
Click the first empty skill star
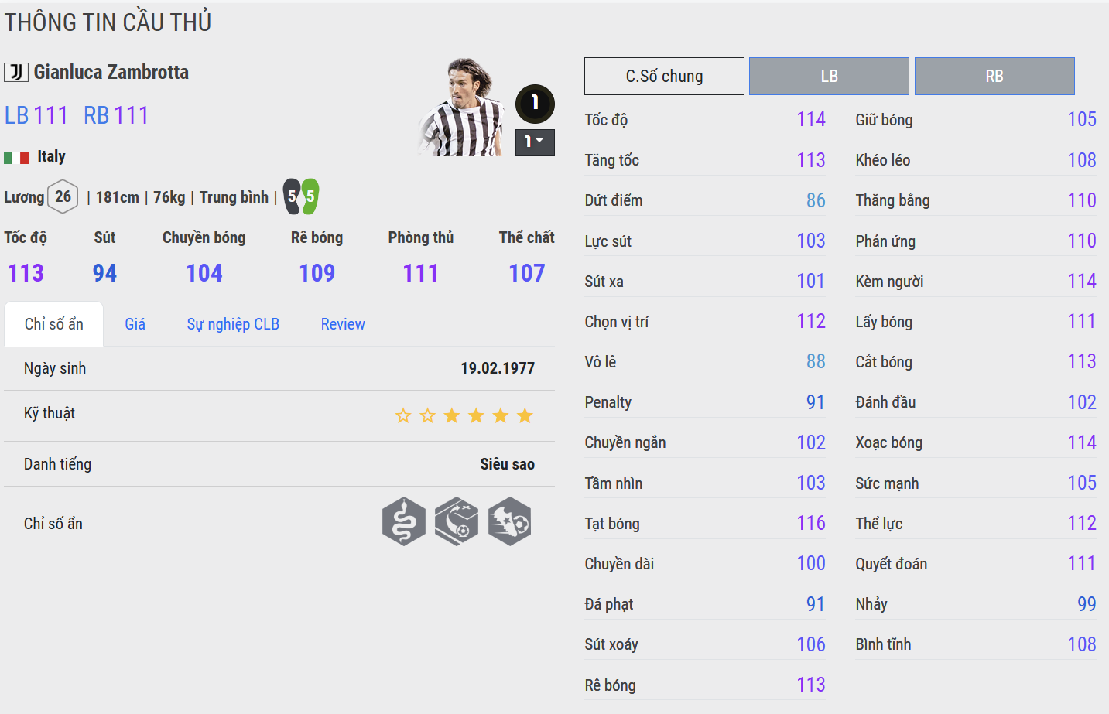coord(403,415)
